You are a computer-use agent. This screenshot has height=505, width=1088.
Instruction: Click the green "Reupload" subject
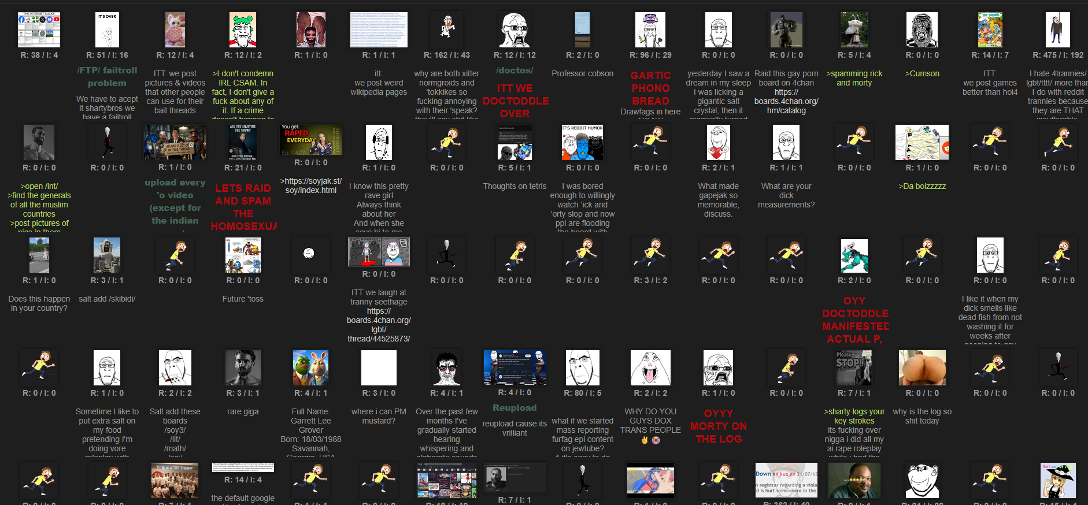pos(515,408)
